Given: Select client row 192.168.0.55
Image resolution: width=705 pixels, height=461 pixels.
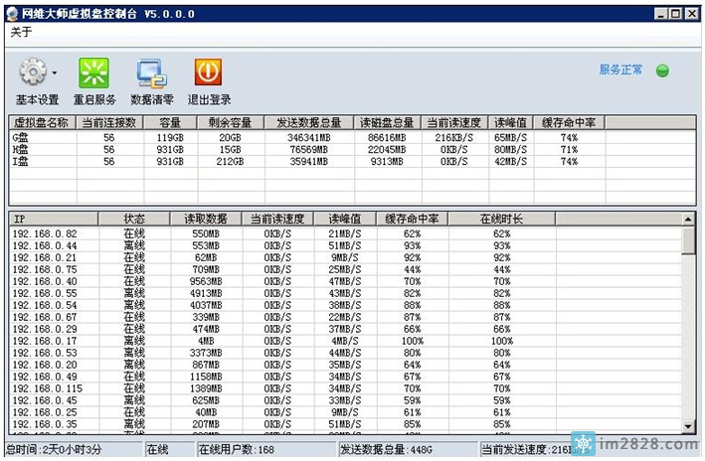Looking at the screenshot, I should 345,293.
